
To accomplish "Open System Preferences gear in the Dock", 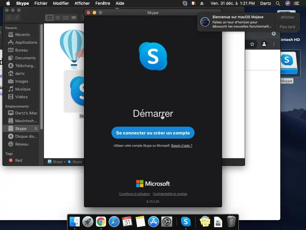I will [x=167, y=222].
